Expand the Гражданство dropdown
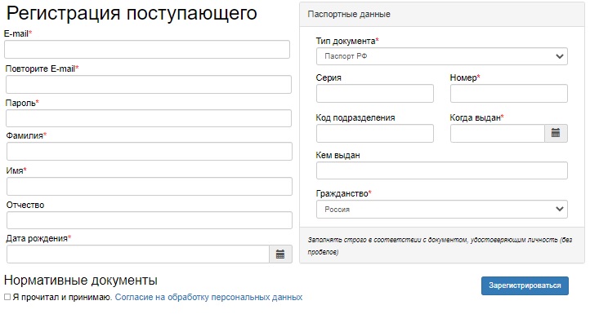 point(442,210)
